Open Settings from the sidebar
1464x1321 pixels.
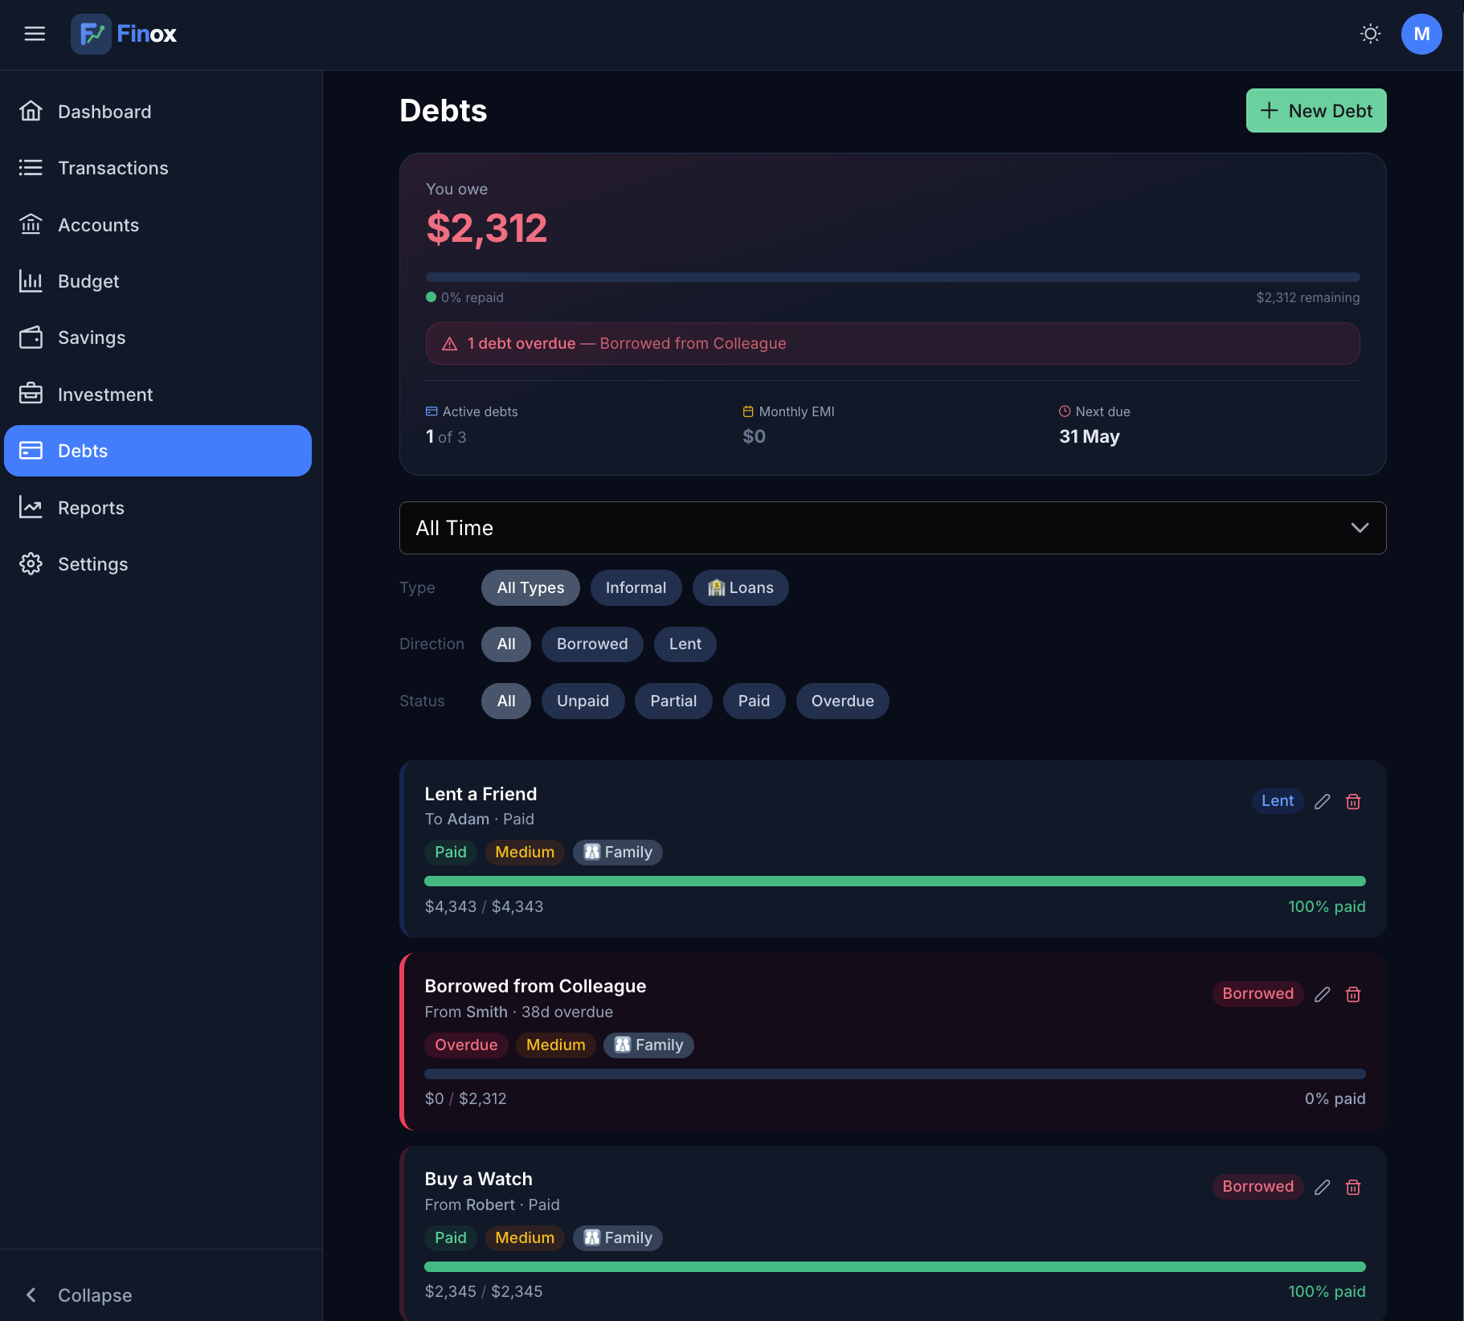click(x=157, y=563)
